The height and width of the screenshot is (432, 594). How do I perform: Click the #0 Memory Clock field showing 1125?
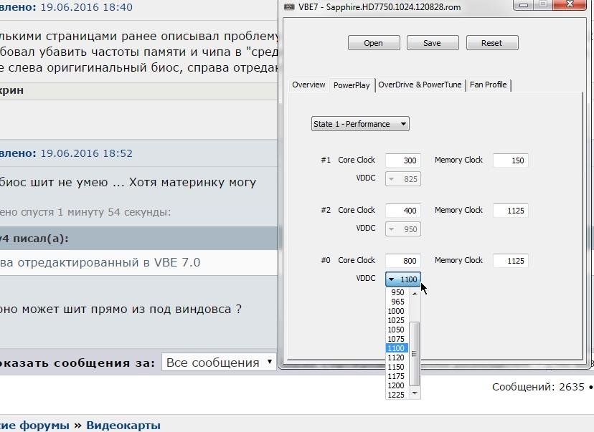point(510,261)
